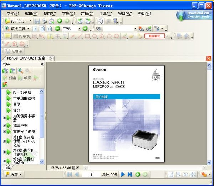
Task: Click the Email document icon
Action: click(51, 21)
